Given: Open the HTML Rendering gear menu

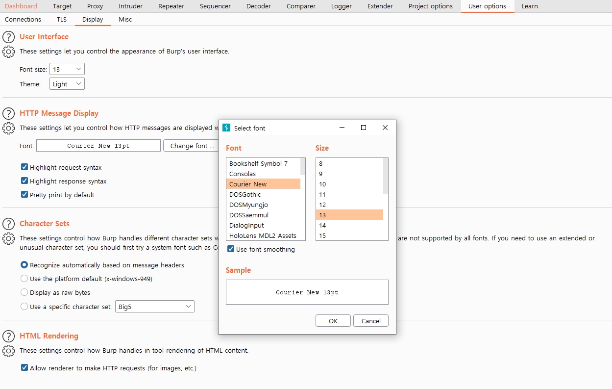Looking at the screenshot, I should tap(8, 351).
